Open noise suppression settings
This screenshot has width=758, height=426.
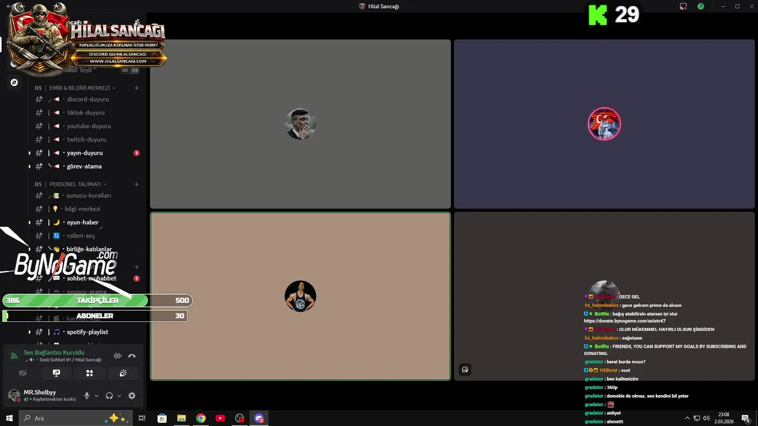click(x=117, y=356)
